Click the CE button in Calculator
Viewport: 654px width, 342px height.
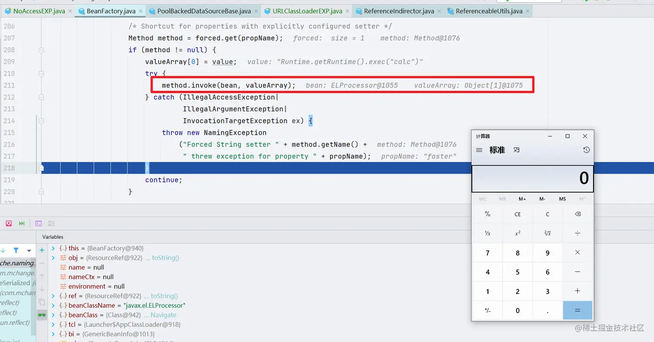coord(518,214)
